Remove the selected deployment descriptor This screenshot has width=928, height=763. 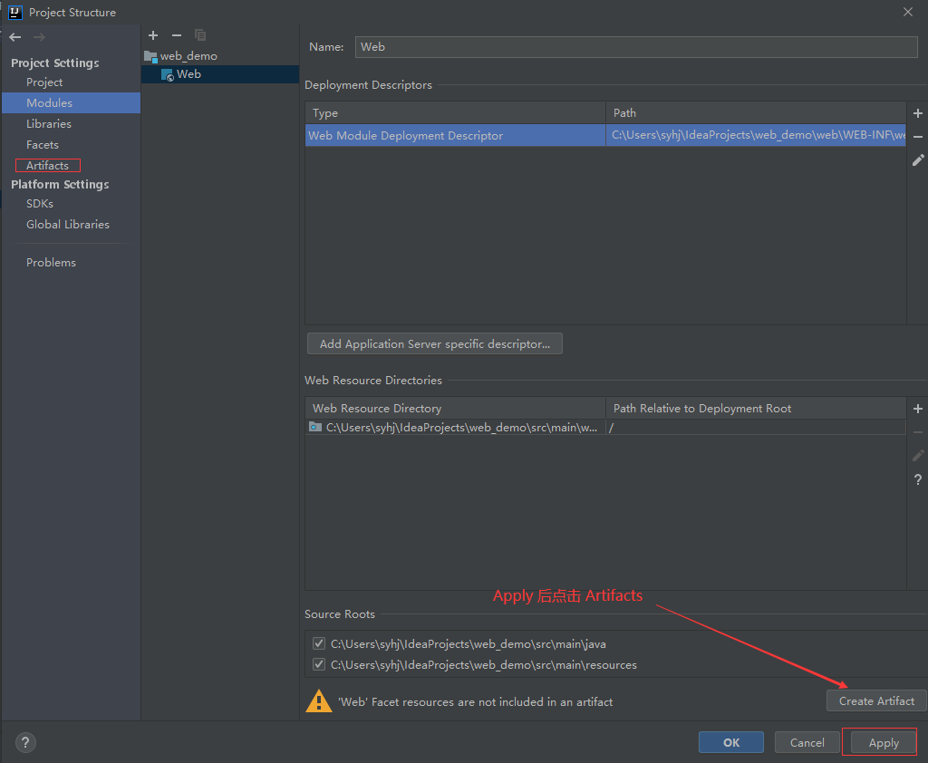tap(918, 137)
